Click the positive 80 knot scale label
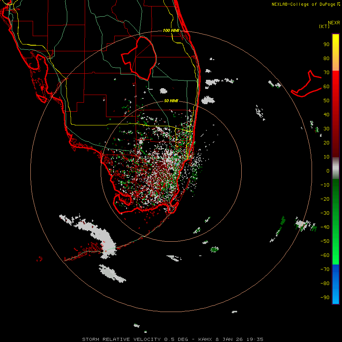This screenshot has height=342, width=342. 326,59
